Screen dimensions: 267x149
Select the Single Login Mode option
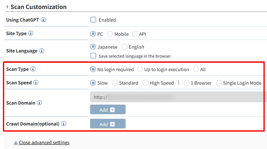point(219,83)
